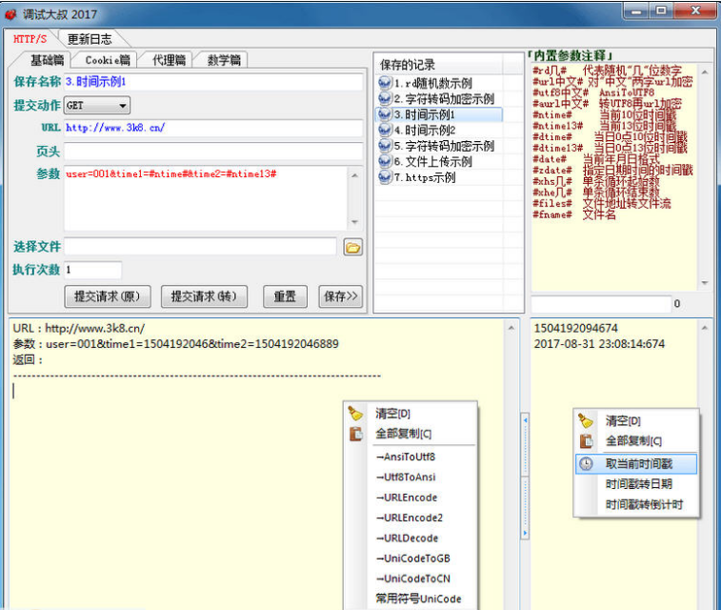The width and height of the screenshot is (721, 610).
Task: Click globe icon of 1.rd随机数示例 record
Action: pos(385,84)
